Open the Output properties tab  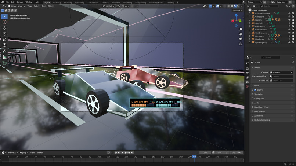click(247, 73)
